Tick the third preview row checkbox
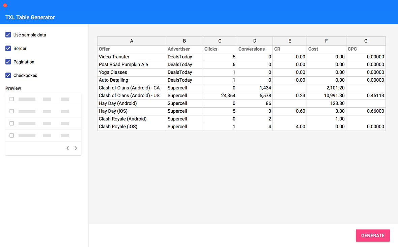 click(12, 123)
